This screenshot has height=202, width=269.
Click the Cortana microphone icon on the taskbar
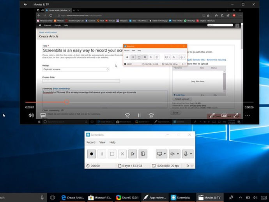pyautogui.click(x=42, y=198)
